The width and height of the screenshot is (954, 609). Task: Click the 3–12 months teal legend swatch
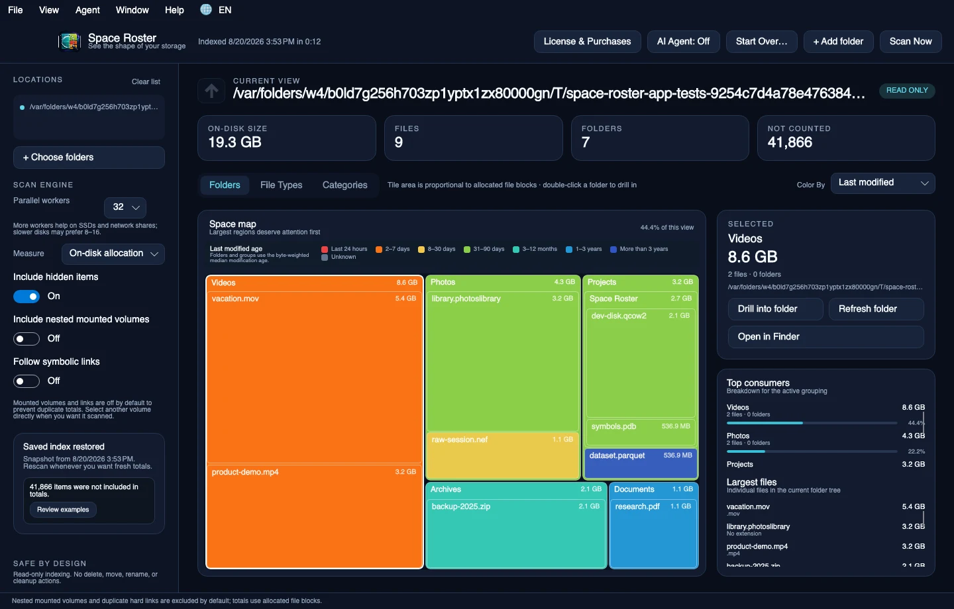pos(516,250)
